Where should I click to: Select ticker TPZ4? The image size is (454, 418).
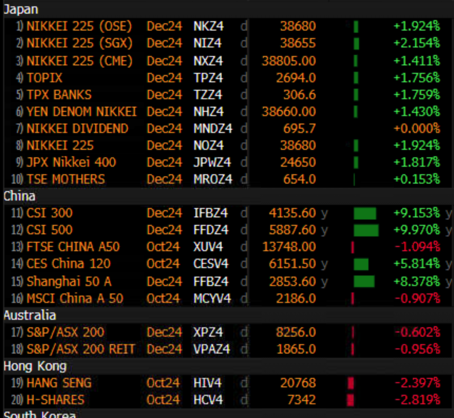coord(208,78)
